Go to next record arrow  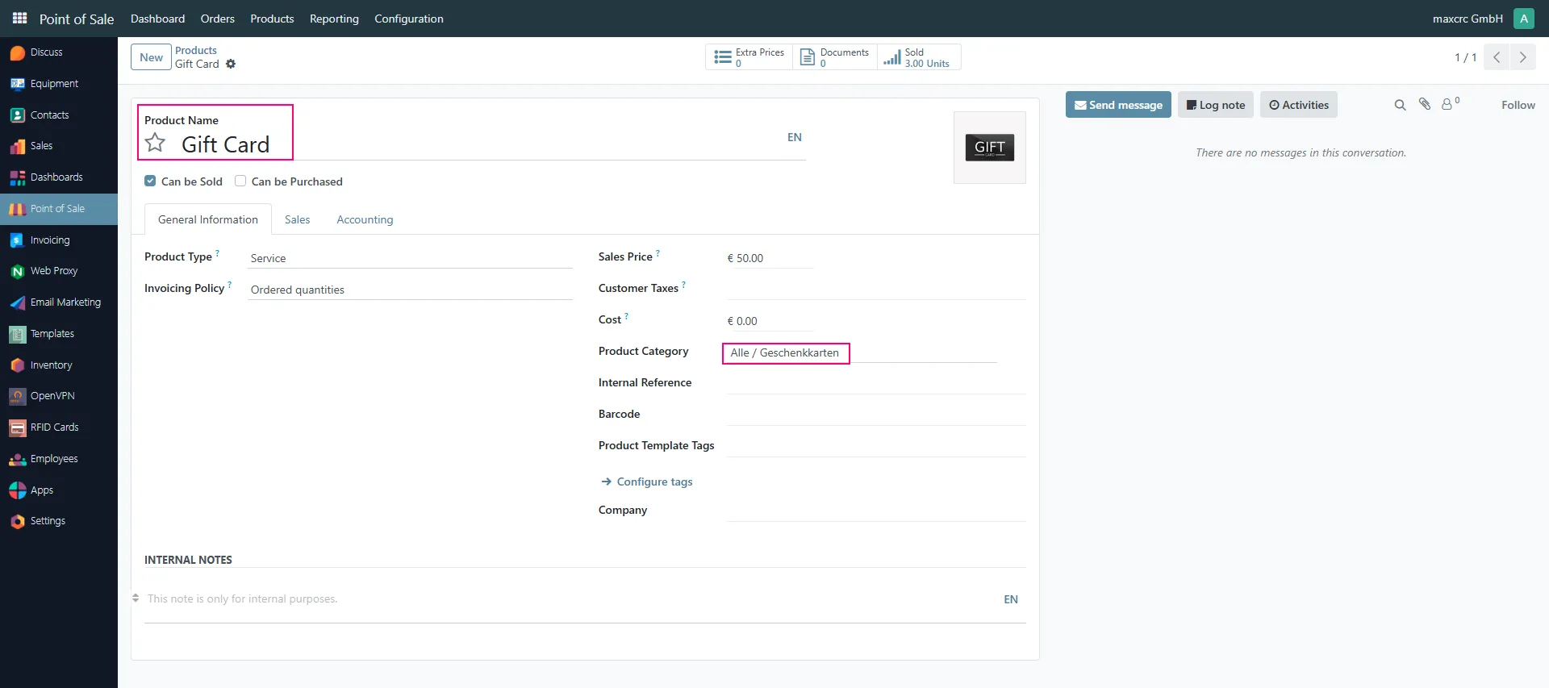click(1522, 57)
